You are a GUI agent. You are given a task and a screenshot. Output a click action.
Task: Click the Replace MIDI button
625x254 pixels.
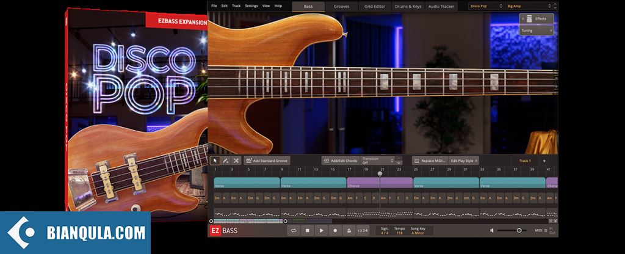tap(429, 161)
